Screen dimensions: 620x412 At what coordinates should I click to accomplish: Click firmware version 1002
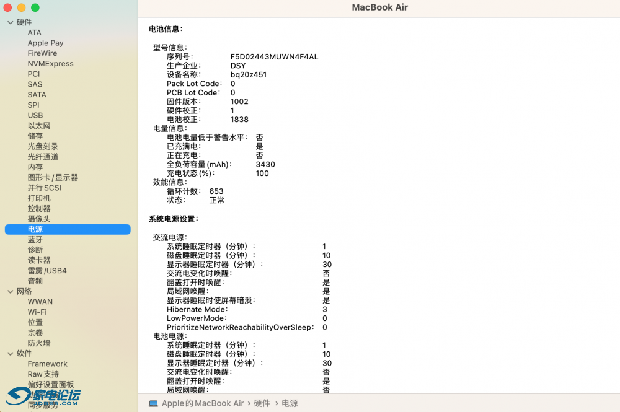(x=239, y=102)
